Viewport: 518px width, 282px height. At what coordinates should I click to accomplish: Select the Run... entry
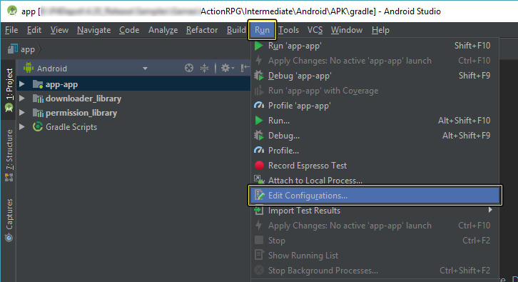375,121
